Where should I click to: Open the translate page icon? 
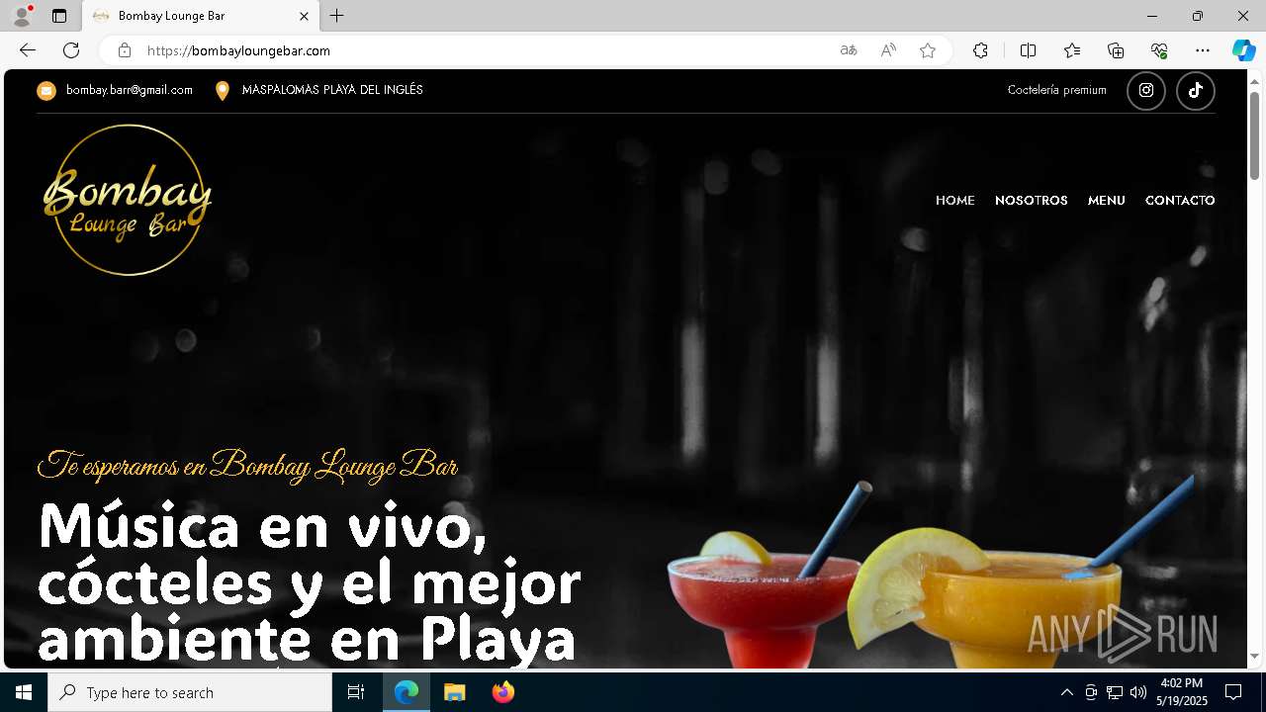click(x=849, y=50)
